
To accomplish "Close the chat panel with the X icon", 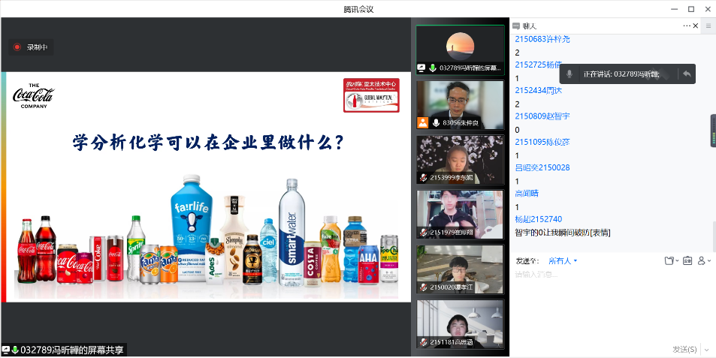I will (696, 26).
